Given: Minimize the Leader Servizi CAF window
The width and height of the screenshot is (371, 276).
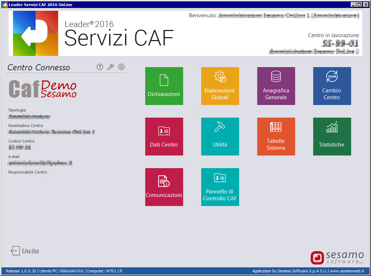Looking at the screenshot, I should click(x=353, y=4).
